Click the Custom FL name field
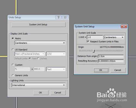The height and width of the screenshot is (108, 136). 22,69
